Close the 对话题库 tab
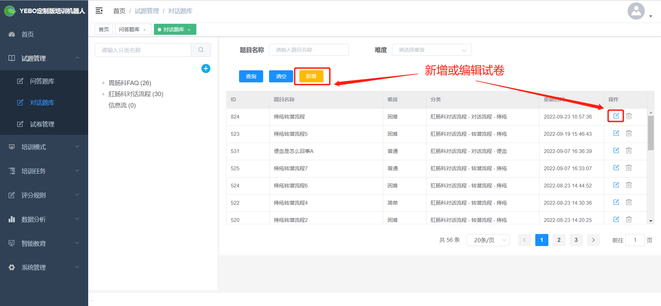Screen dimensions: 661x306 189,30
